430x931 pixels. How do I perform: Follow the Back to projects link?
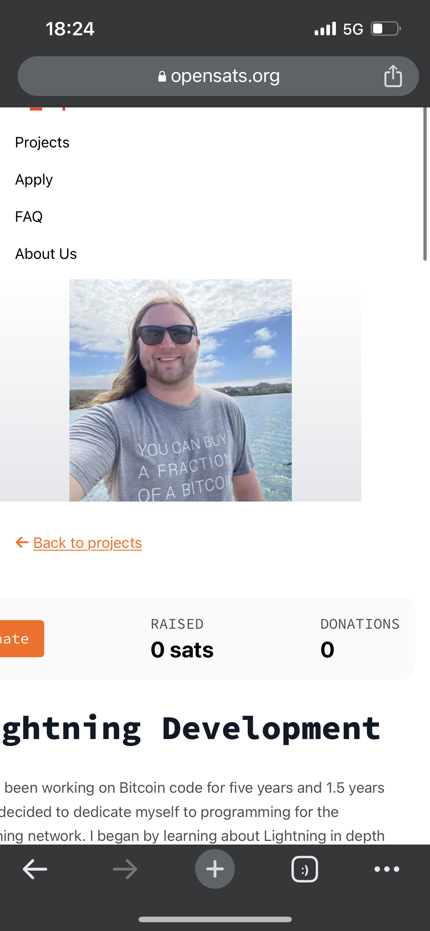tap(87, 542)
